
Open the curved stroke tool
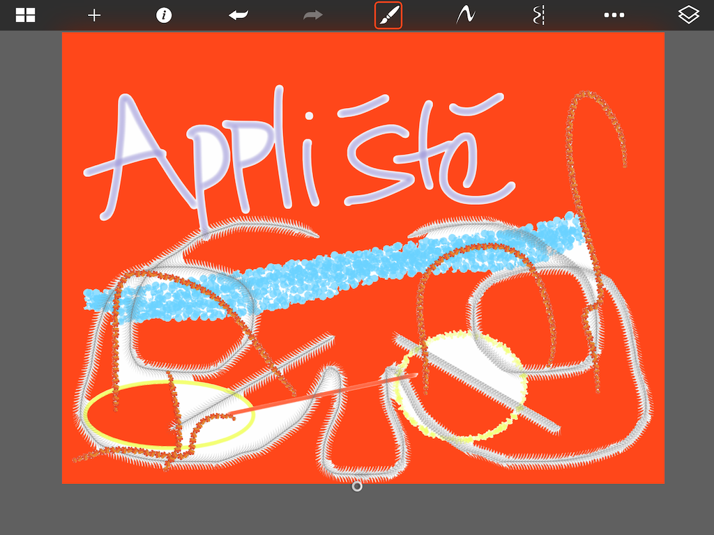coord(465,15)
